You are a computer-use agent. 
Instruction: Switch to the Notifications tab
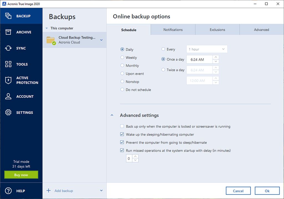173,29
